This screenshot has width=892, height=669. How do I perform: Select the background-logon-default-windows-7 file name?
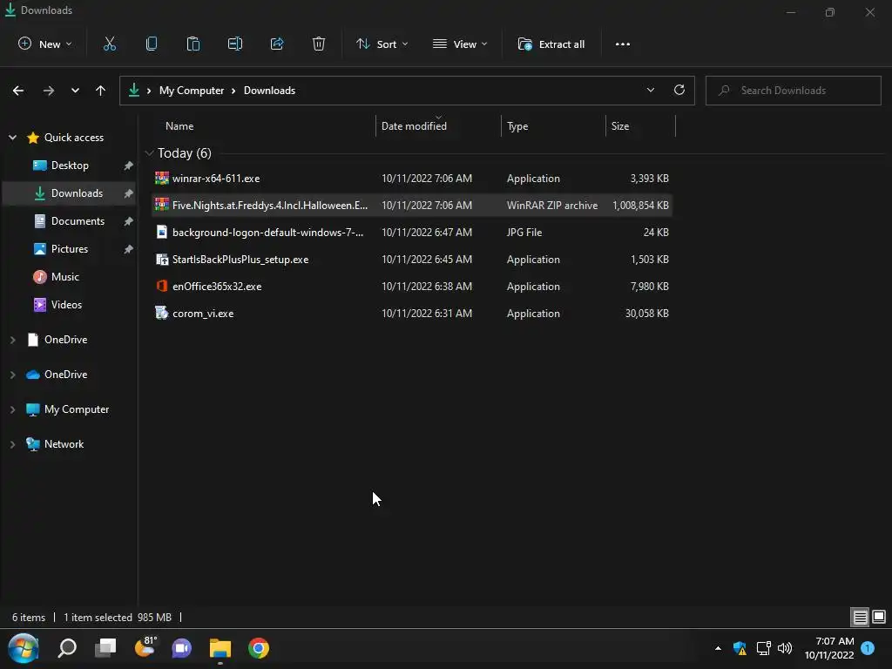pos(267,232)
